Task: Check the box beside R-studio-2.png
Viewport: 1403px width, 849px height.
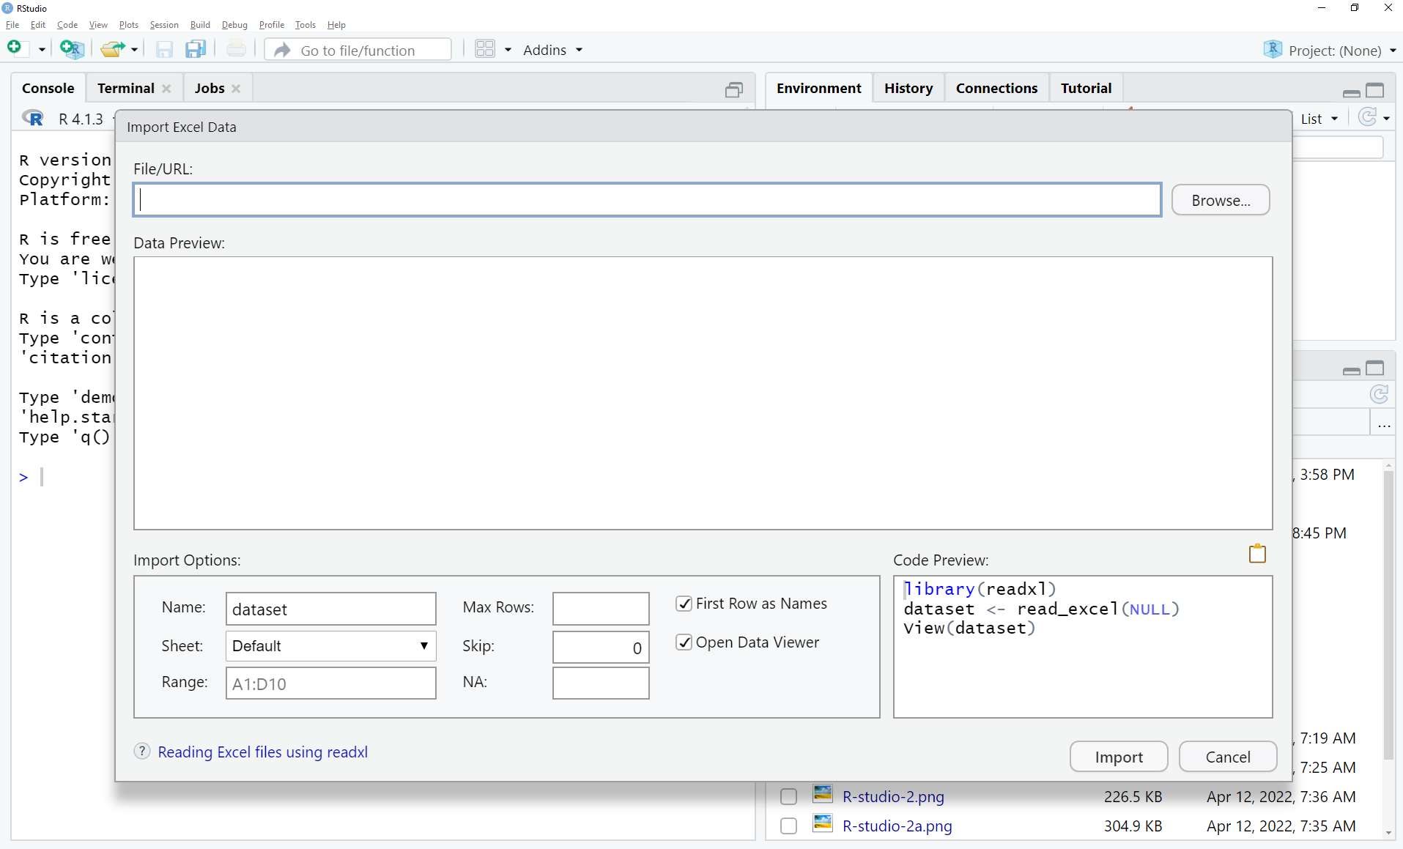Action: [788, 796]
